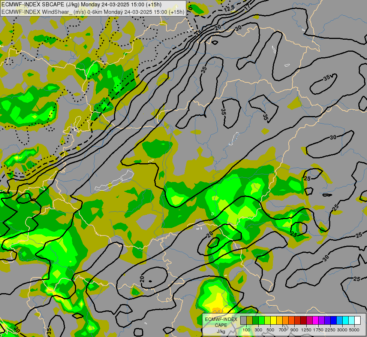Click the dark red legend swatch

303,320
